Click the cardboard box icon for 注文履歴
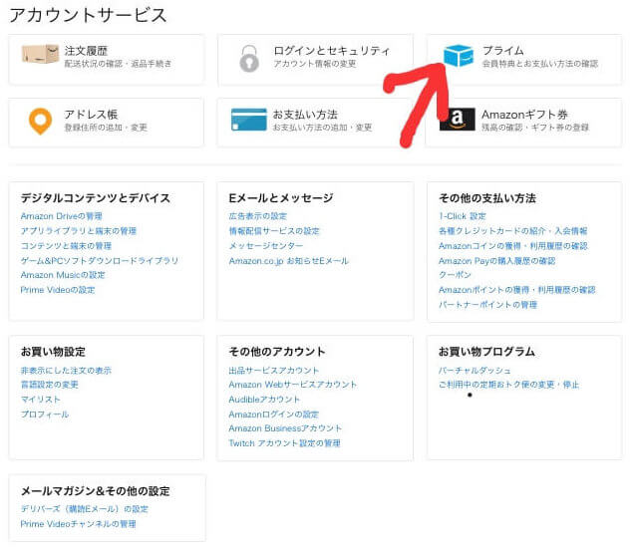 point(41,54)
